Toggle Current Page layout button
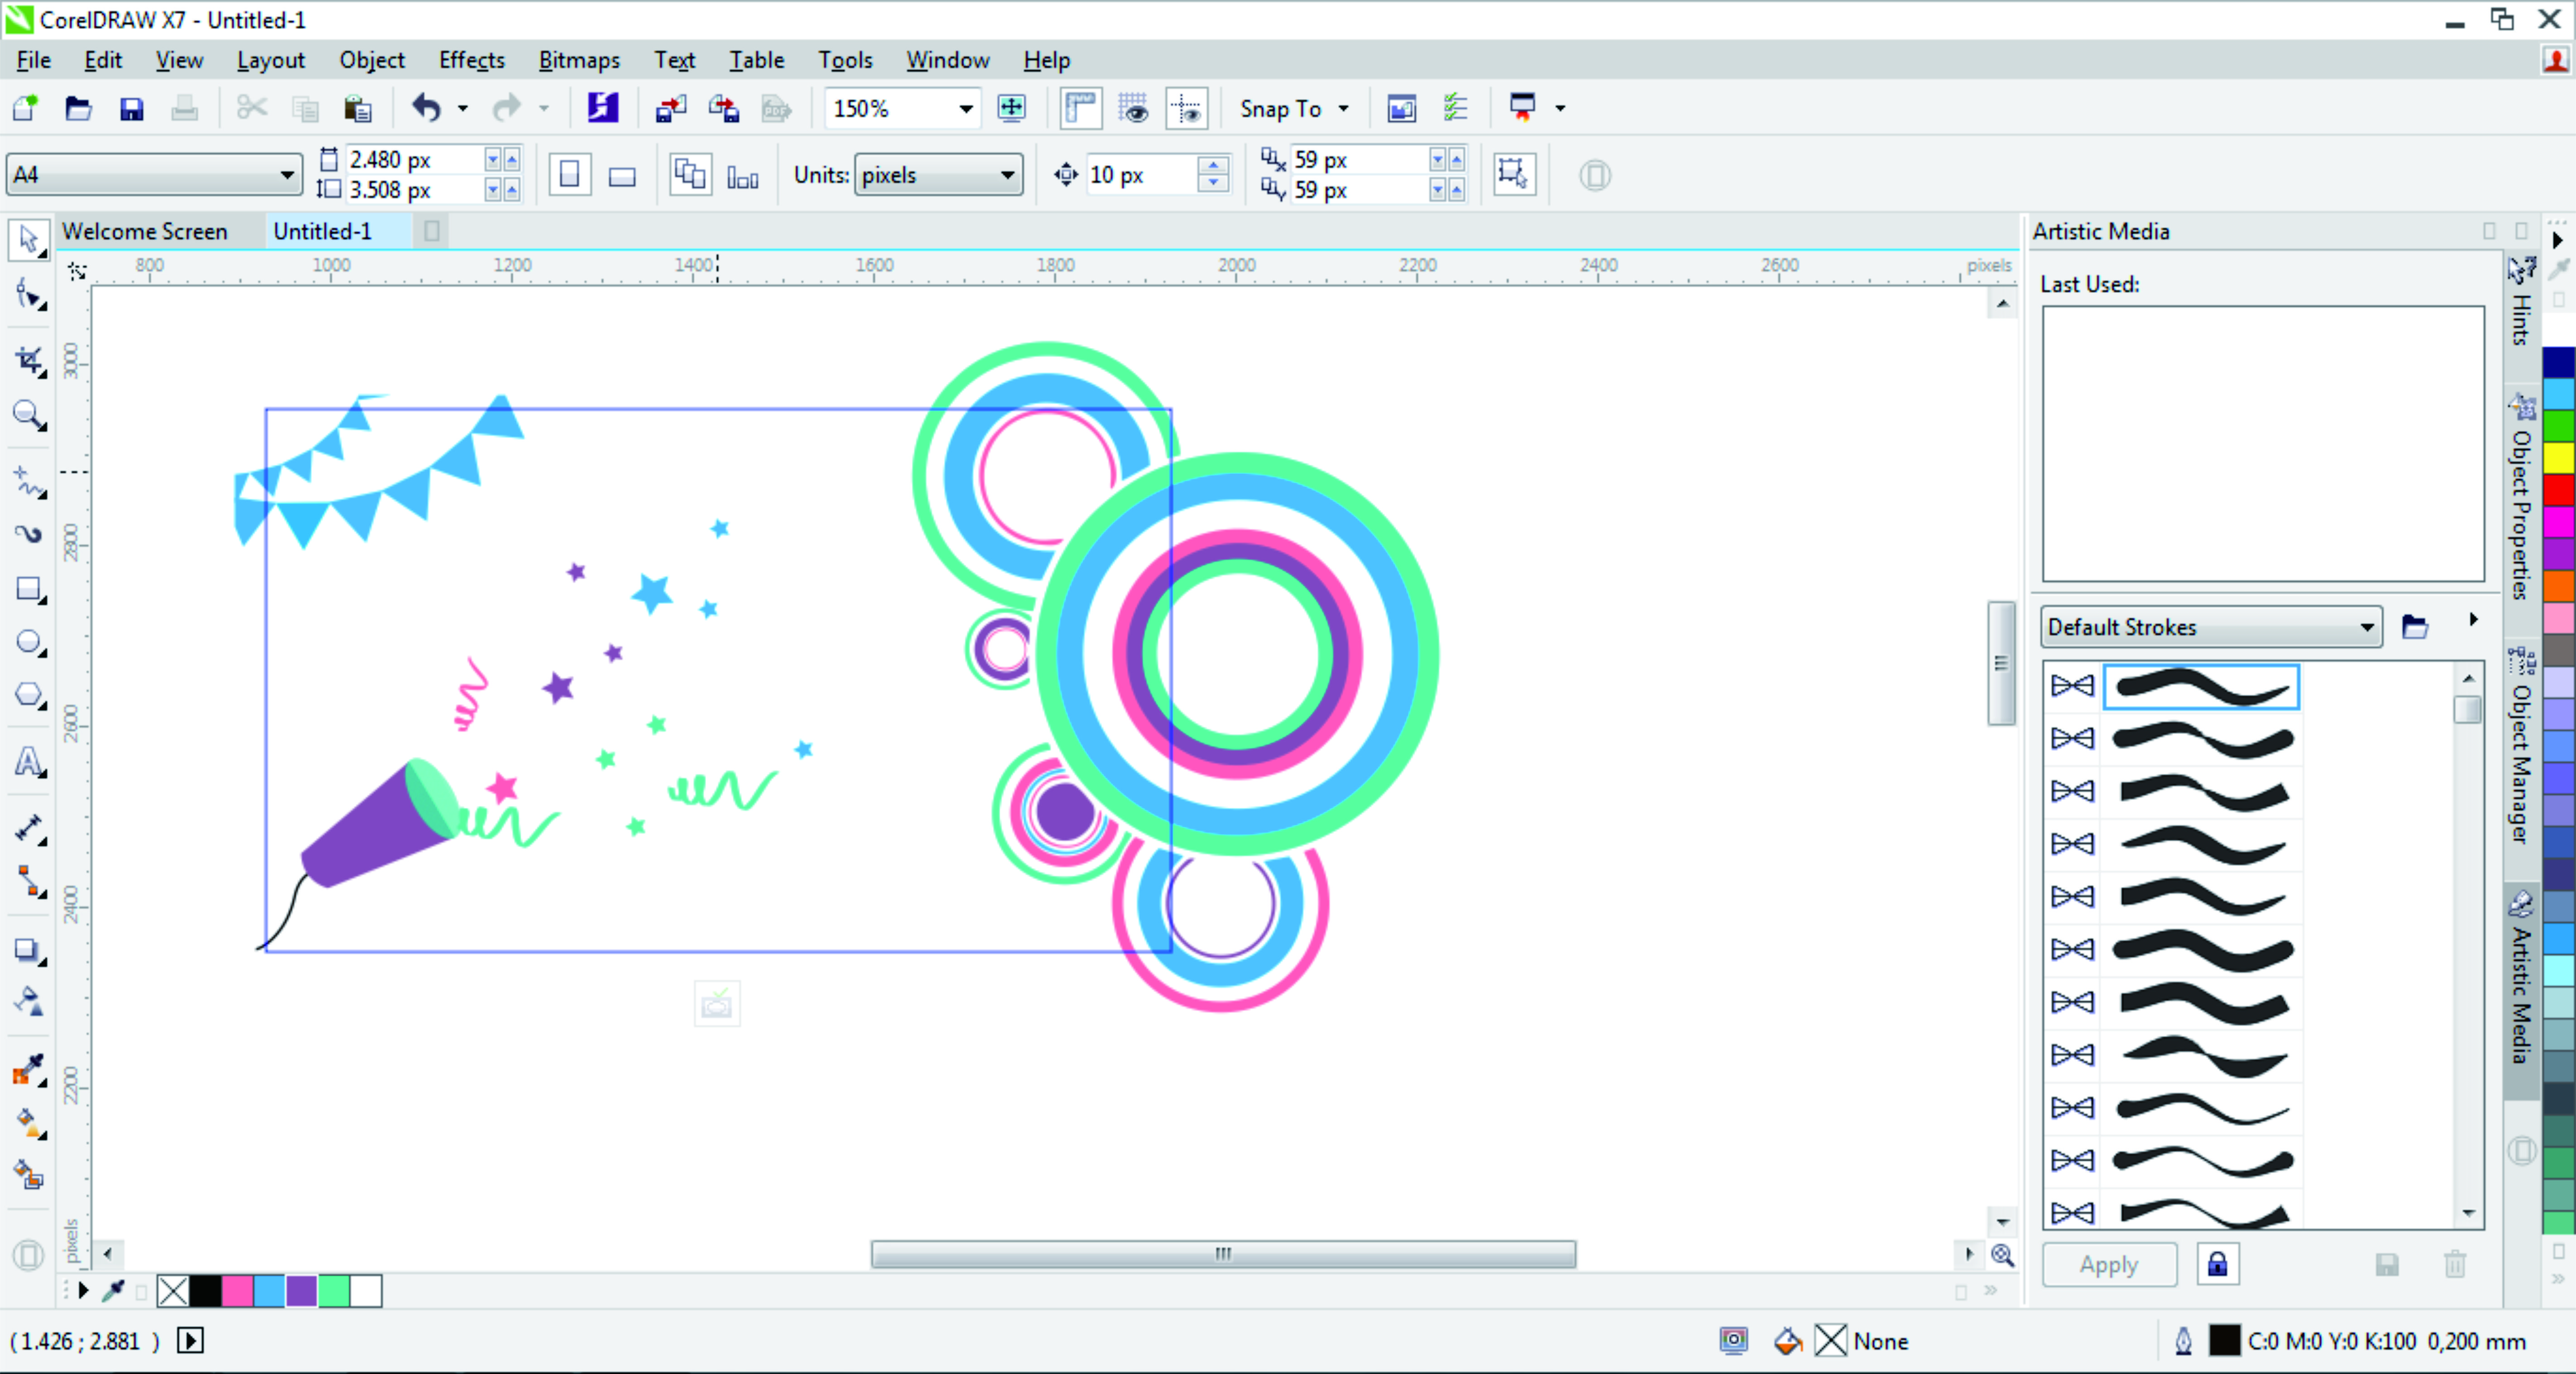 coord(743,175)
